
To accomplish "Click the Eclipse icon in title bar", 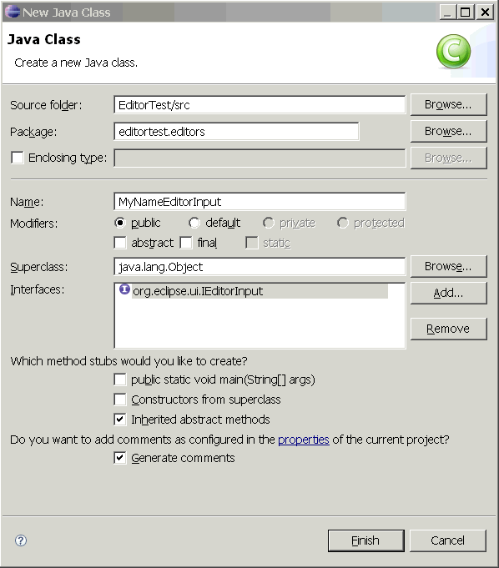I will [x=13, y=12].
